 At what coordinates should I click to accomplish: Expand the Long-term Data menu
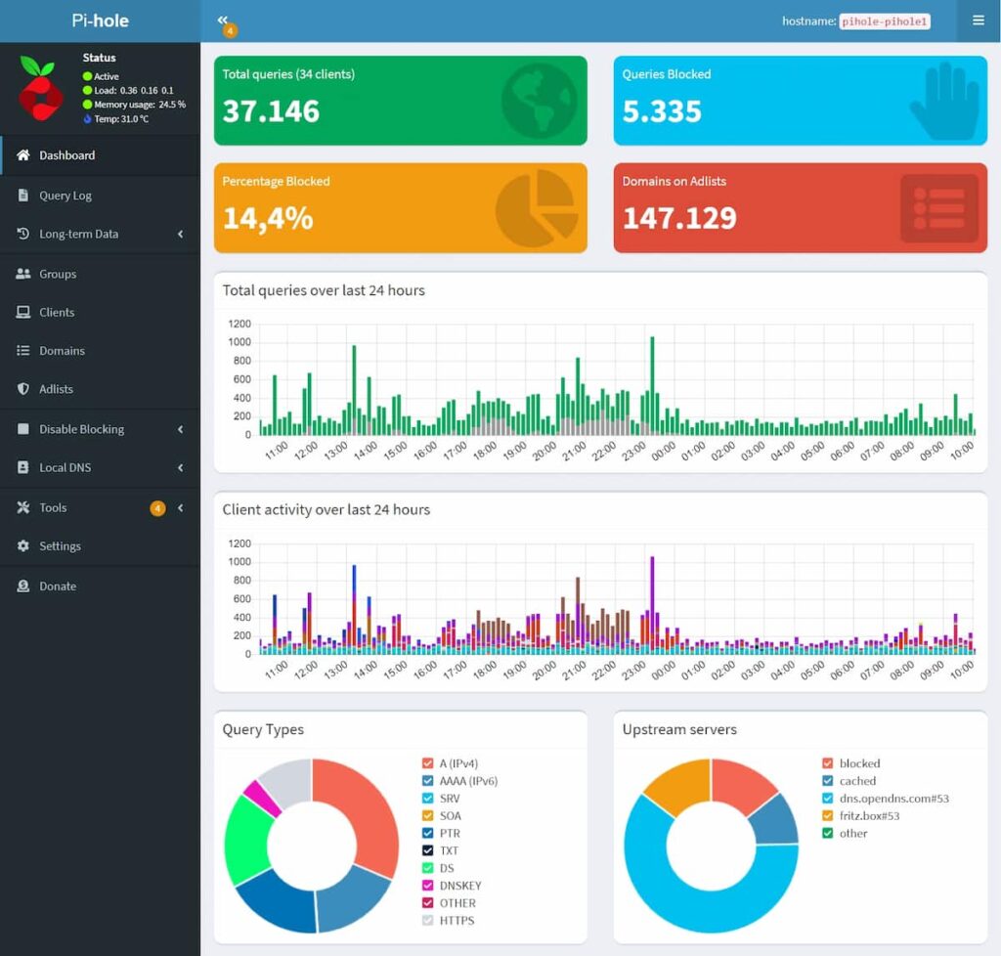[x=76, y=234]
